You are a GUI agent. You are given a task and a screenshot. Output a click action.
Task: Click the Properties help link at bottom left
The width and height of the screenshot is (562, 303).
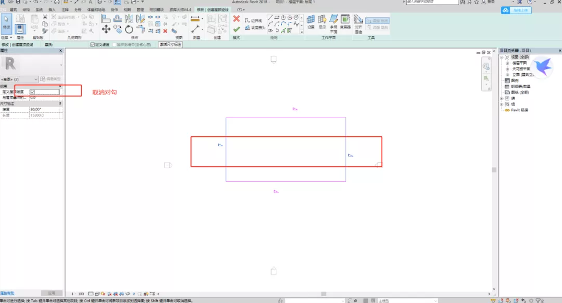tap(7, 293)
